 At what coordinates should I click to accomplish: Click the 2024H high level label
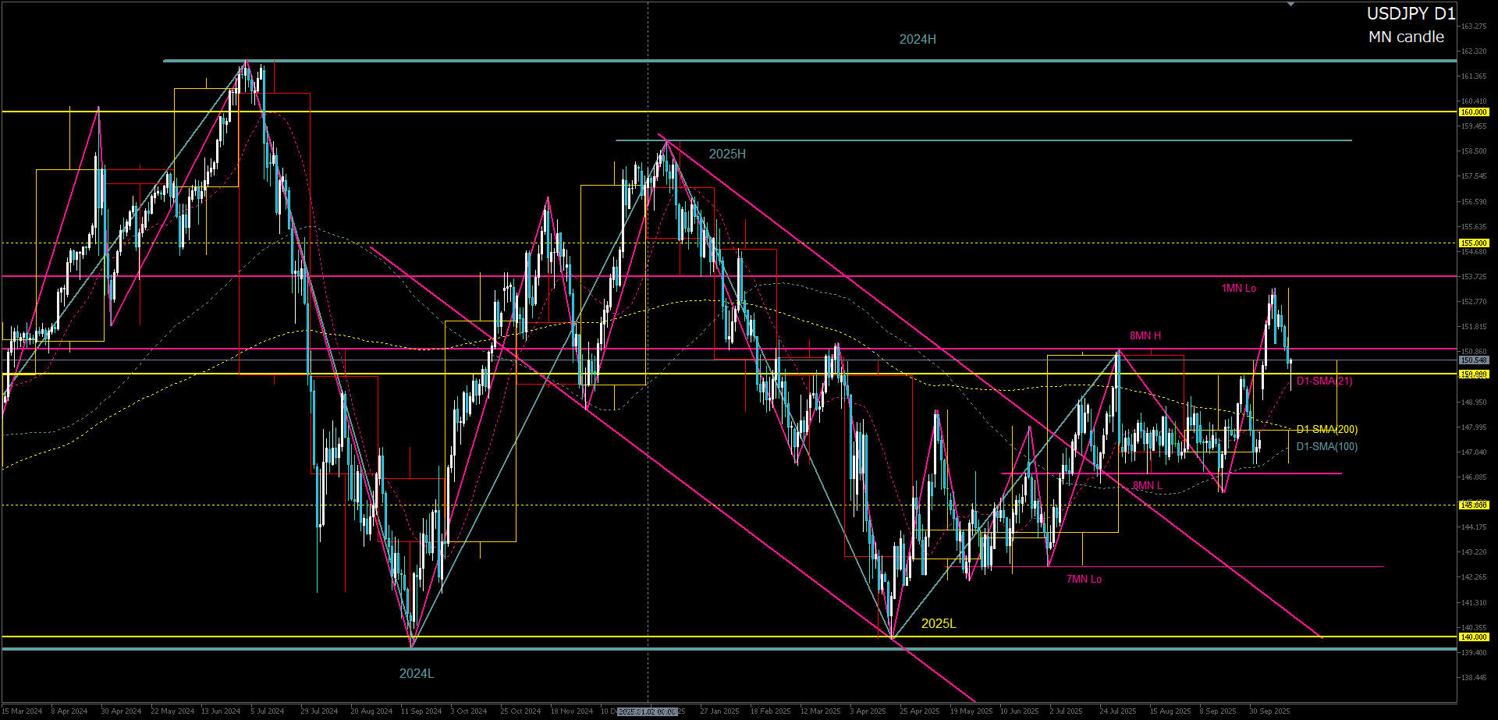tap(917, 39)
